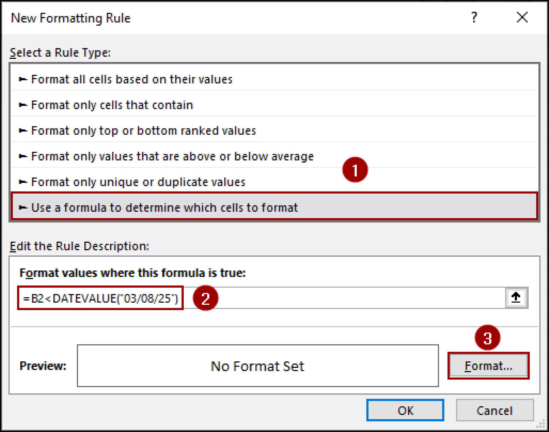The height and width of the screenshot is (432, 549).
Task: Click the dialog Help question mark icon
Action: [474, 18]
